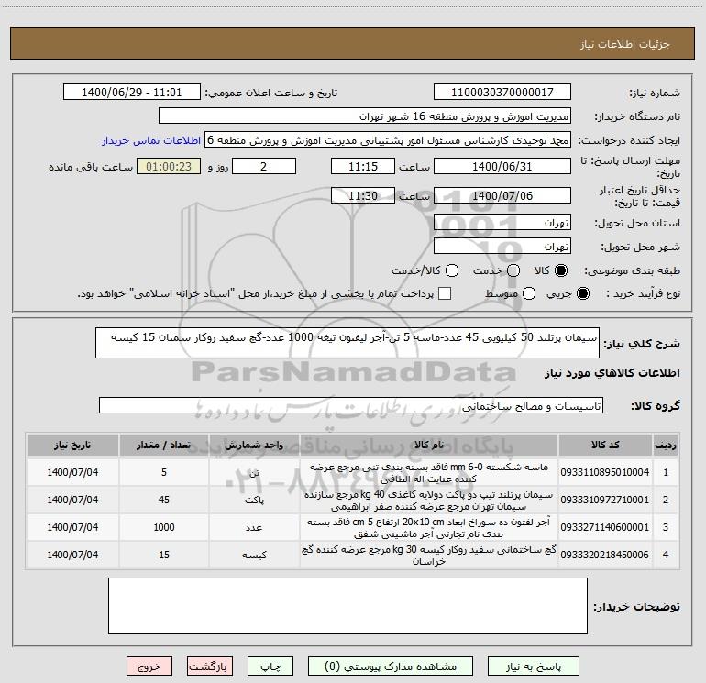
Task: Click the need date in row 4
Action: tap(72, 555)
